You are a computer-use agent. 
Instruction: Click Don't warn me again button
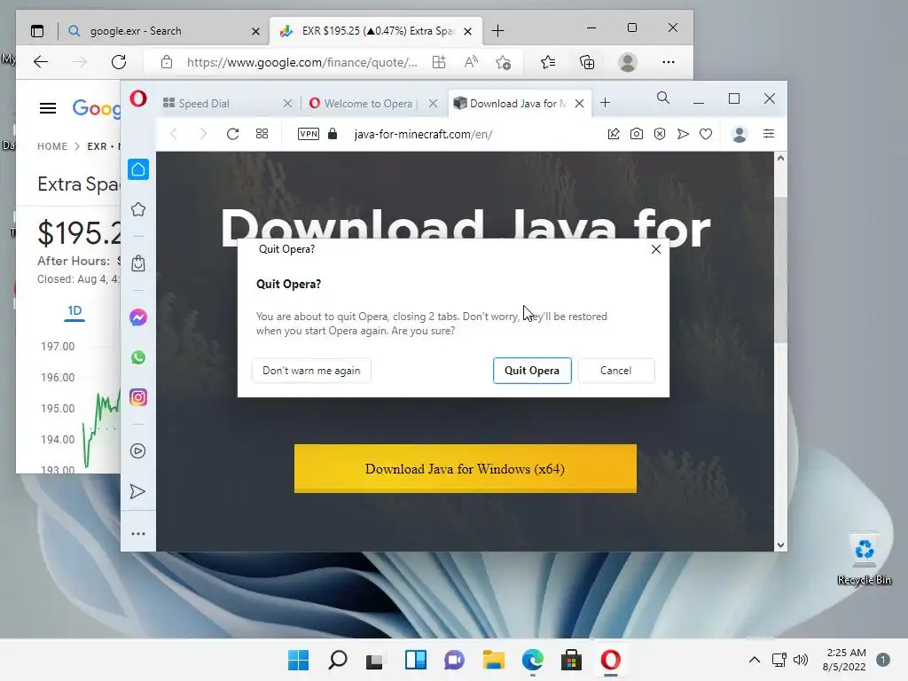coord(311,371)
